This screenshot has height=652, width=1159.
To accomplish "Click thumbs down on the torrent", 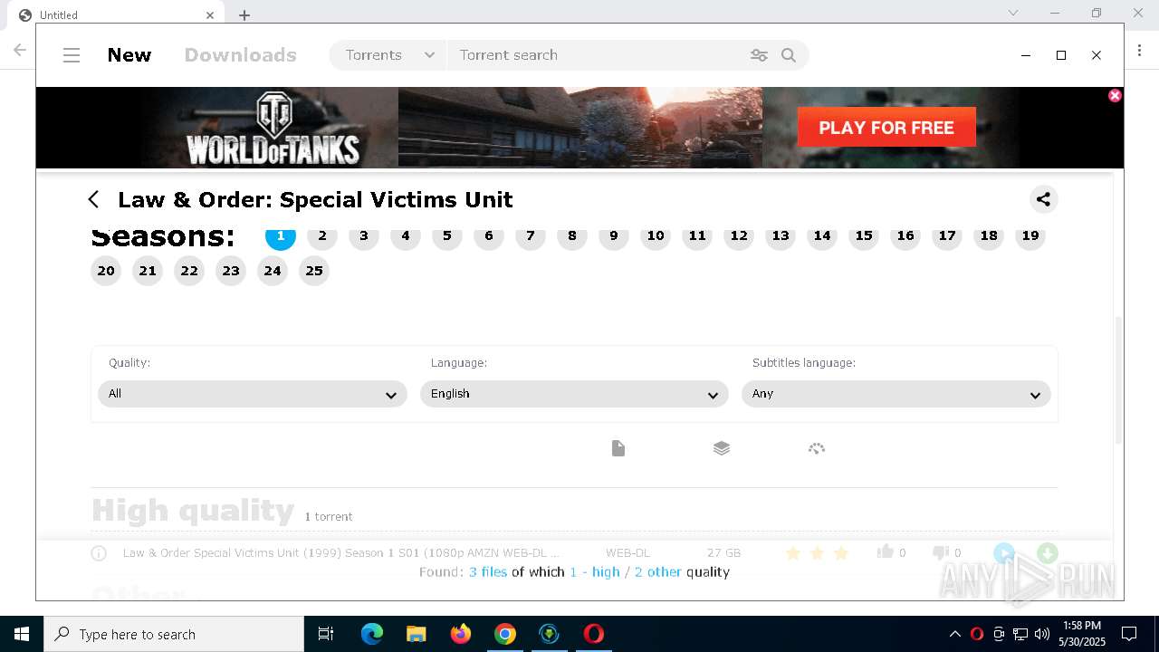I will 940,552.
